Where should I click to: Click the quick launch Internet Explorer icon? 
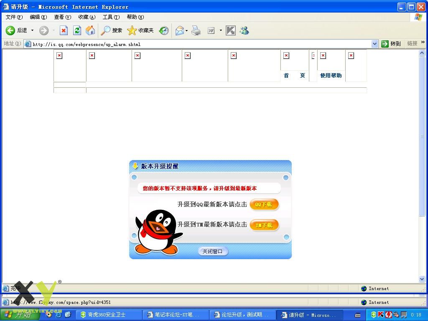click(x=58, y=315)
